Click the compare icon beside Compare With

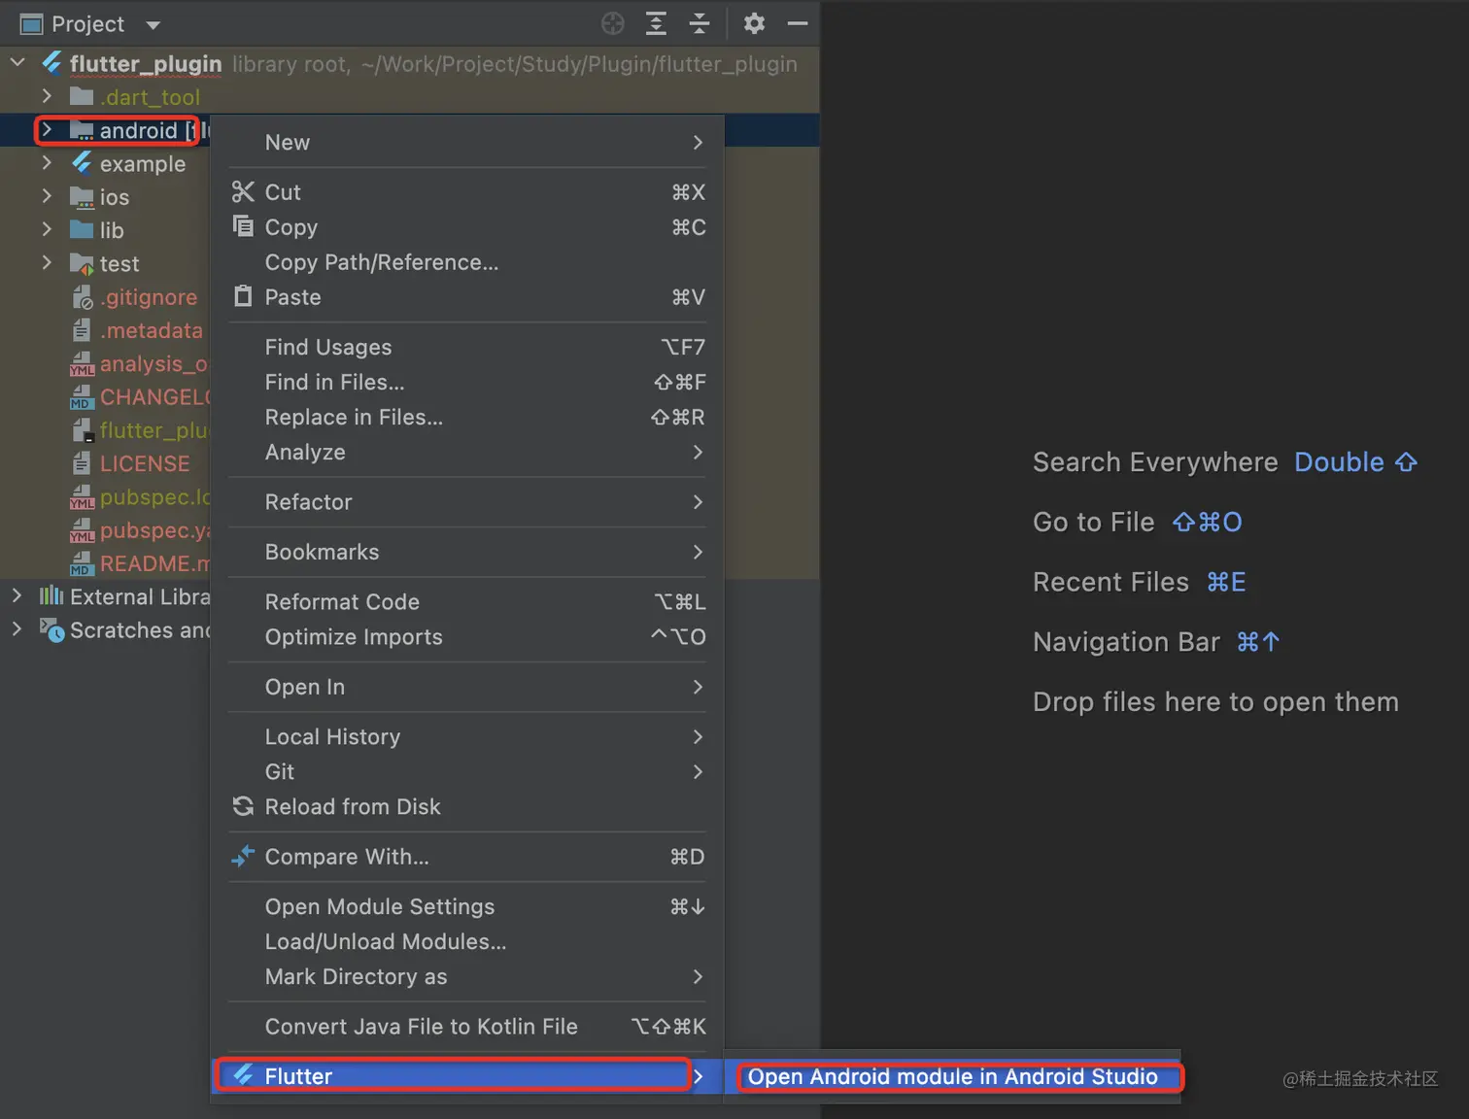(243, 856)
